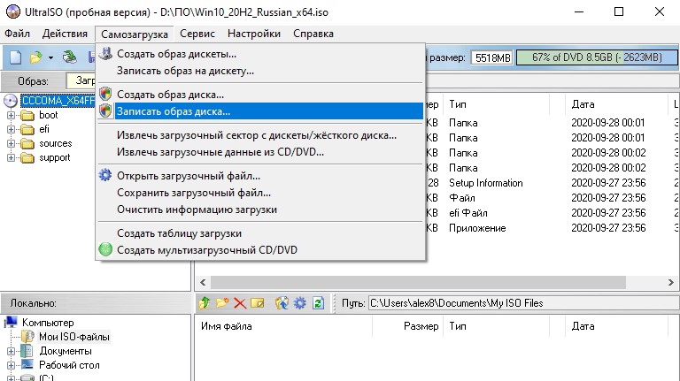Choose 'Открыть загрузочный файл...'
The image size is (680, 381).
tap(260, 176)
